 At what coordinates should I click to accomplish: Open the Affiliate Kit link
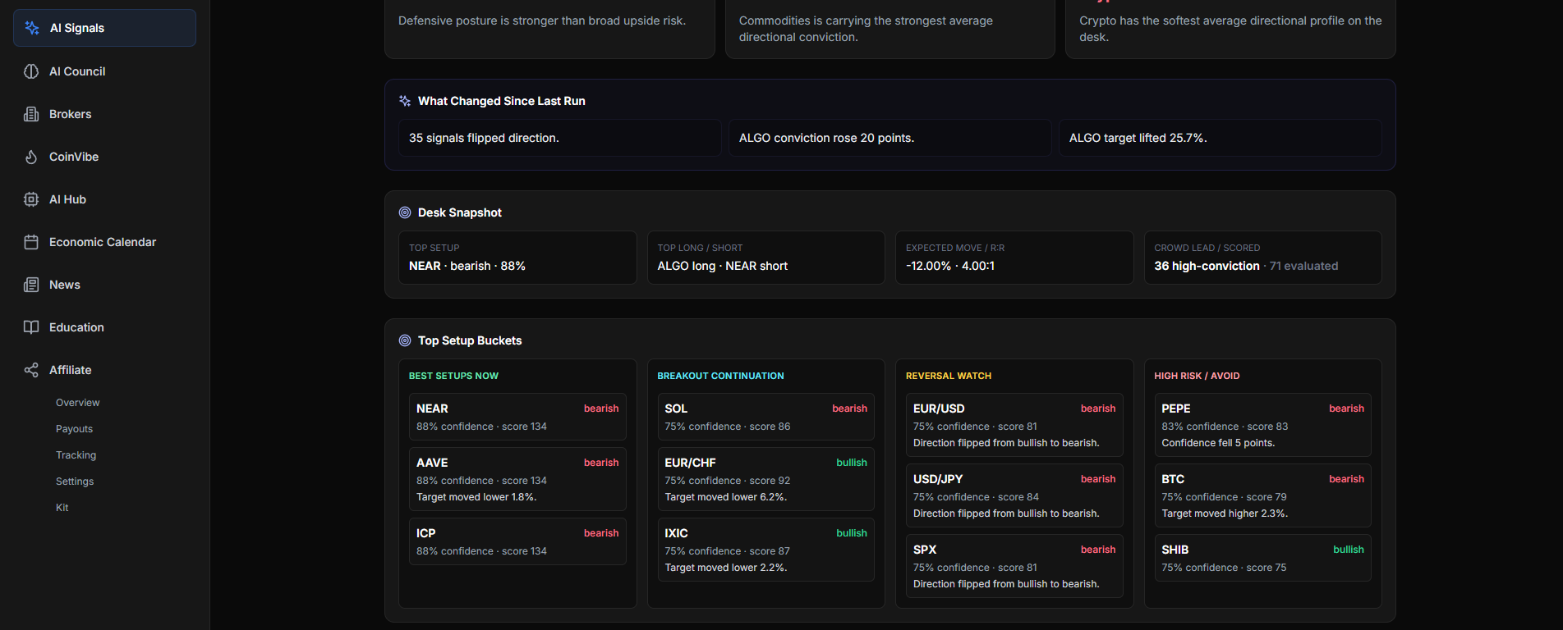pos(62,508)
